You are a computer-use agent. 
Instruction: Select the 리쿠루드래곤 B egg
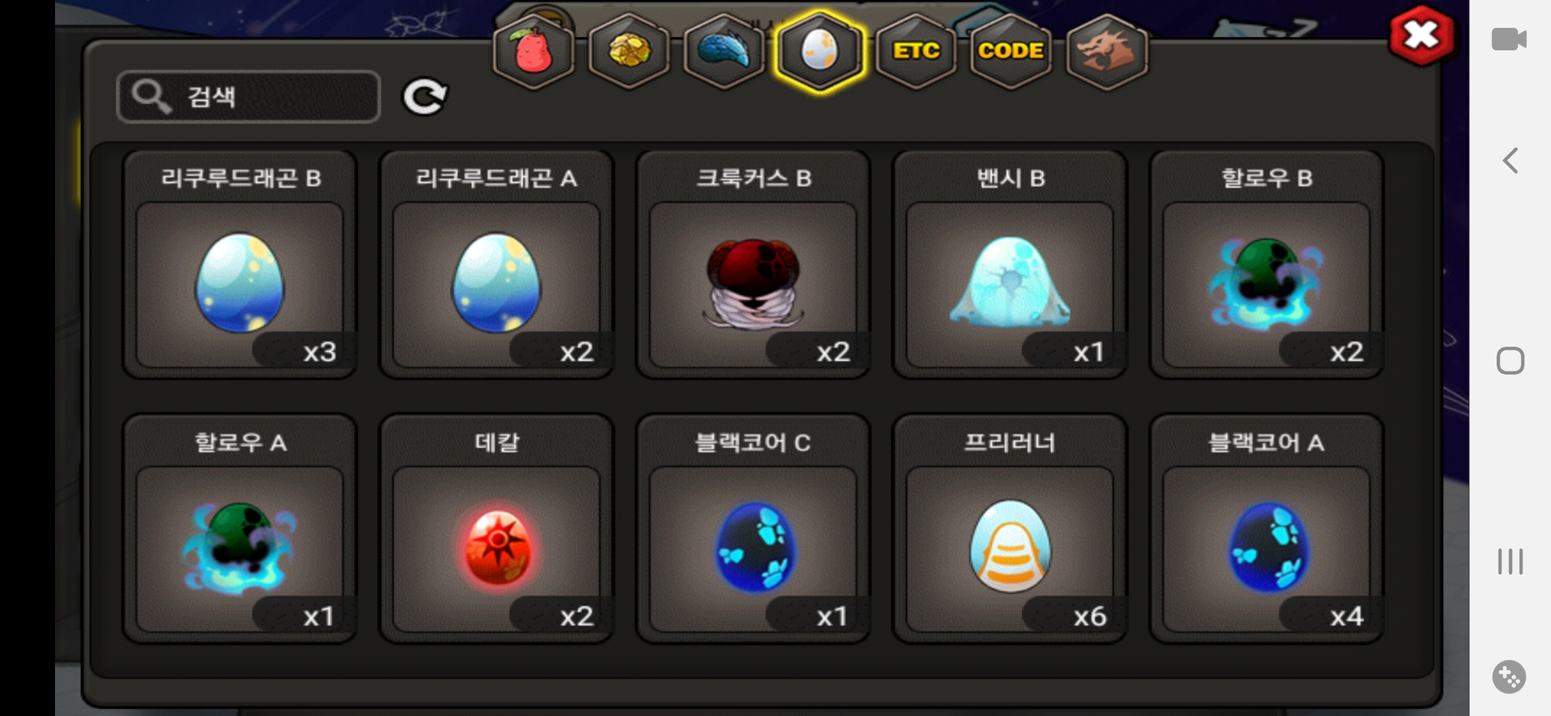click(x=240, y=265)
